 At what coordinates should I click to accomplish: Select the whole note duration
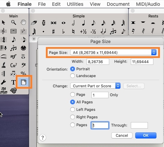pos(64,23)
